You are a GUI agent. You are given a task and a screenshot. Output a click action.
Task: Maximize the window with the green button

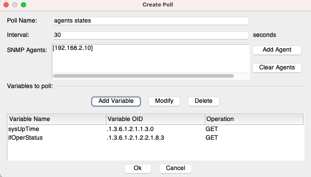tap(24, 5)
